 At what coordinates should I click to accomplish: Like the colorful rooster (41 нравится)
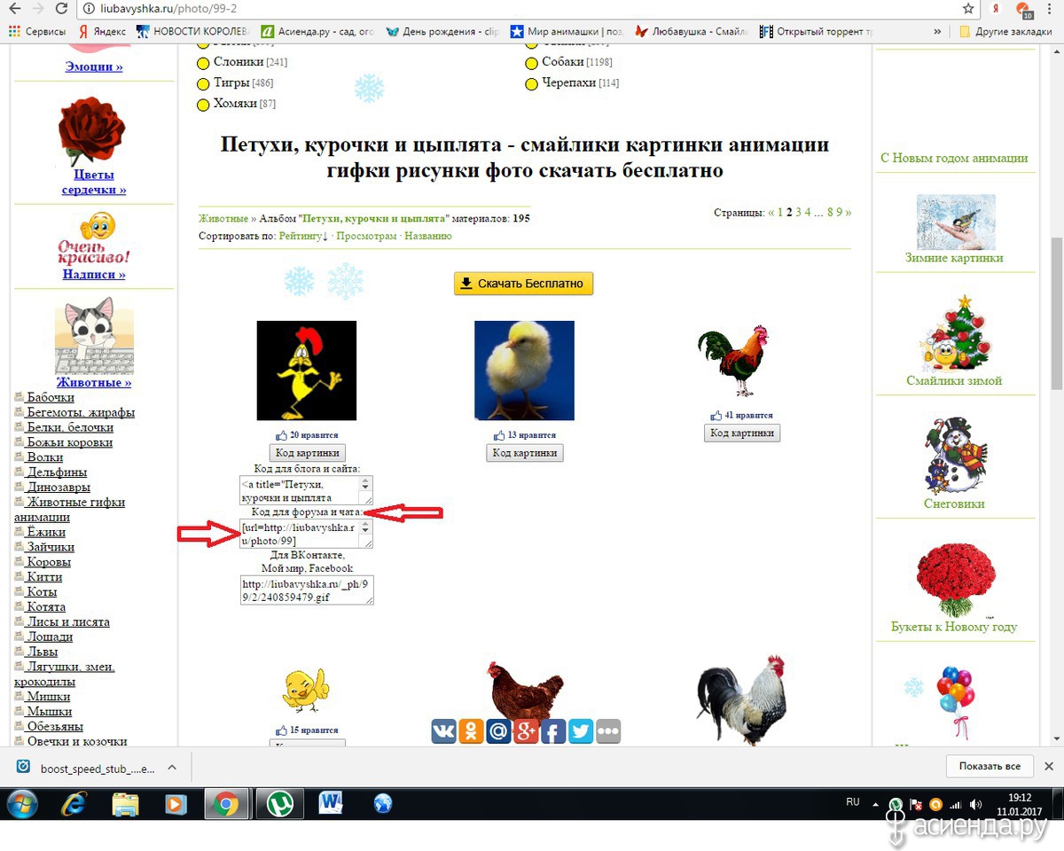tap(742, 415)
